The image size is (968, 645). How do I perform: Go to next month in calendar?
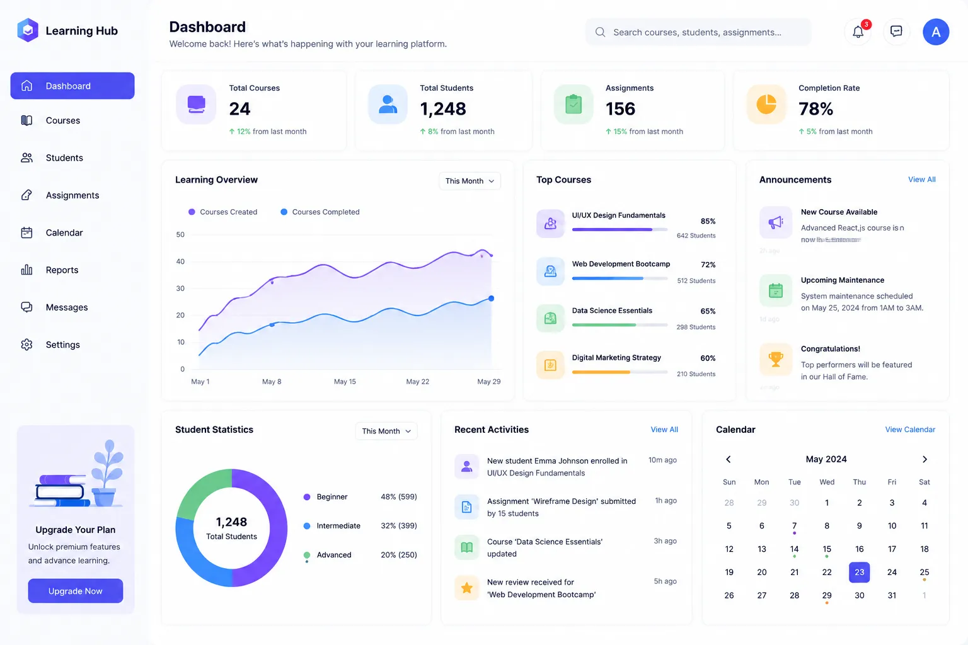pos(925,459)
